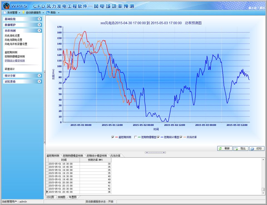This screenshot has height=205, width=267.
Task: Open the 自动数据服务 dropdown arrow
Action: tap(43, 13)
